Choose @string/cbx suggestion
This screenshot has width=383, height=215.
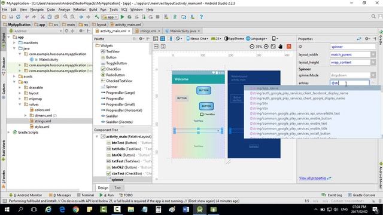(259, 108)
